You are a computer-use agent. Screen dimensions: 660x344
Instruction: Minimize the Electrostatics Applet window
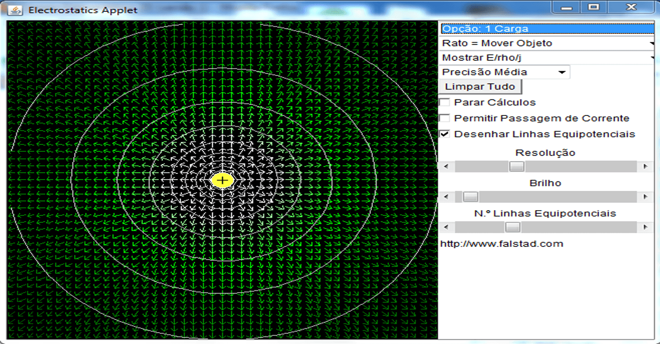[x=566, y=8]
